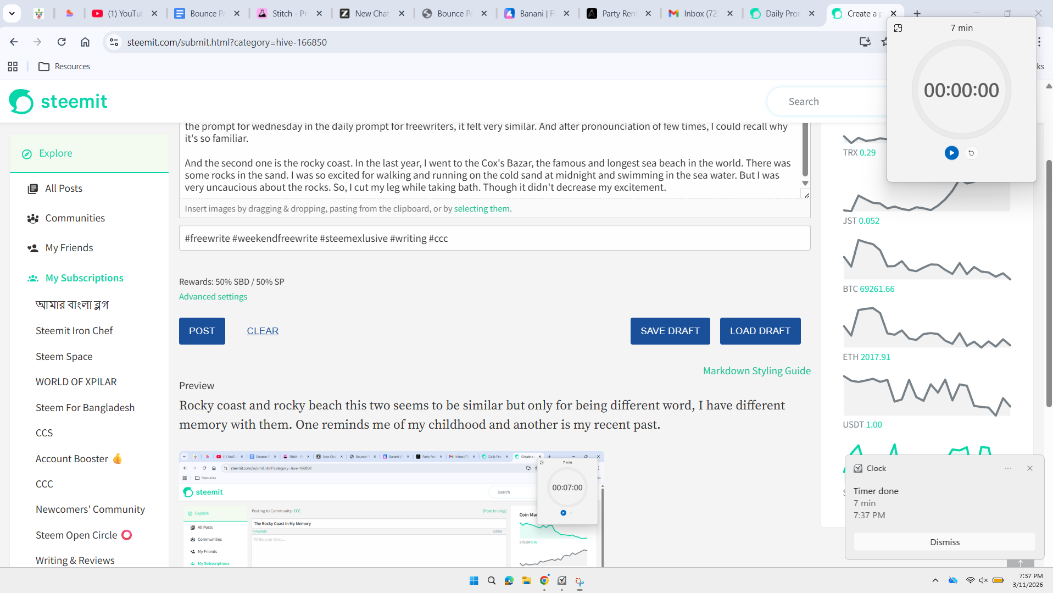Open the Chrome tab search dropdown
1053x593 pixels.
[x=12, y=13]
